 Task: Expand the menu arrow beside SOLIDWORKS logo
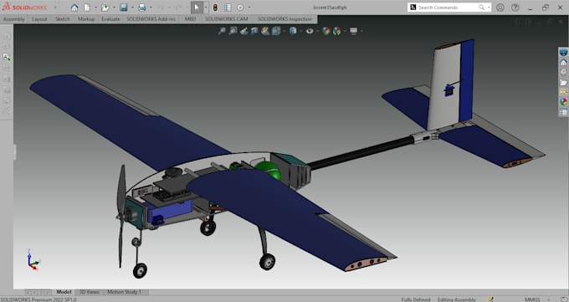55,8
